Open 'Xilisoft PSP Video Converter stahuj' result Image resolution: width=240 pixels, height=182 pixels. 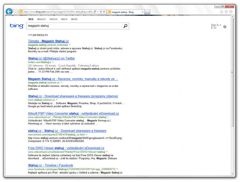click(73, 113)
